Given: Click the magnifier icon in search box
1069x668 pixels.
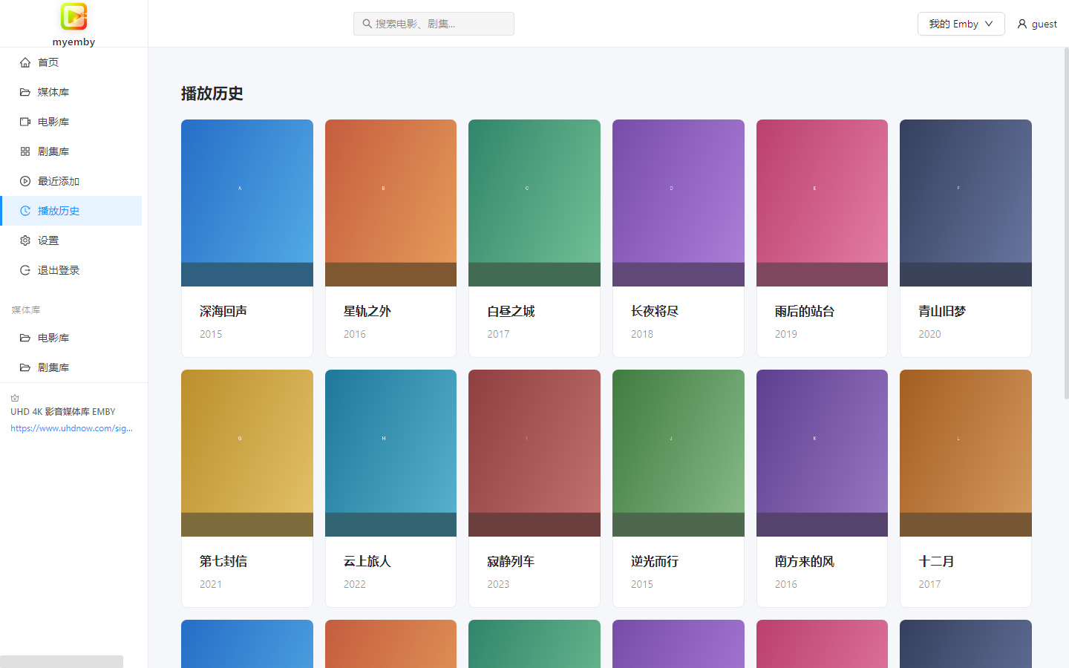Looking at the screenshot, I should [367, 24].
